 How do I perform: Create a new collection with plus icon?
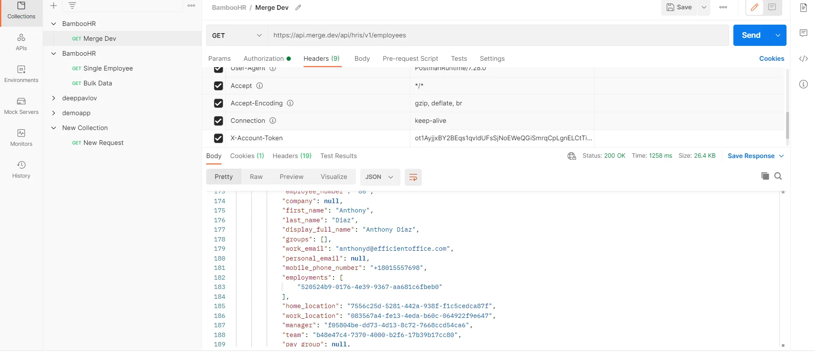(54, 6)
